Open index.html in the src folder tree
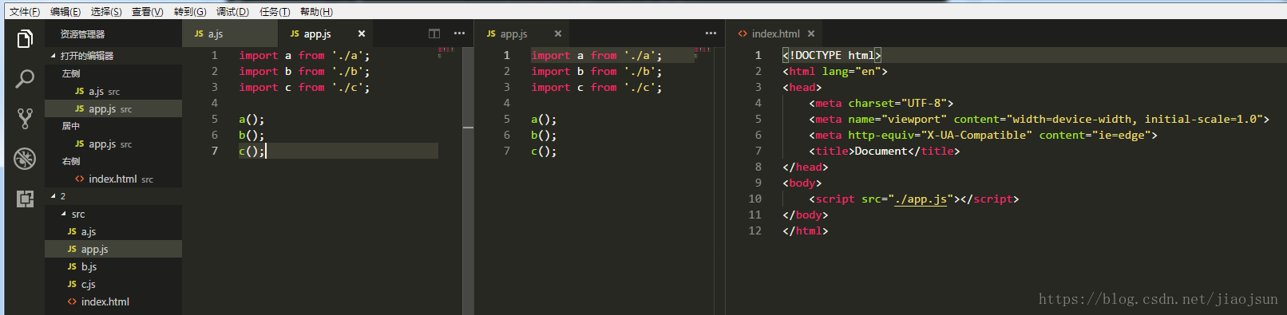 [113, 301]
